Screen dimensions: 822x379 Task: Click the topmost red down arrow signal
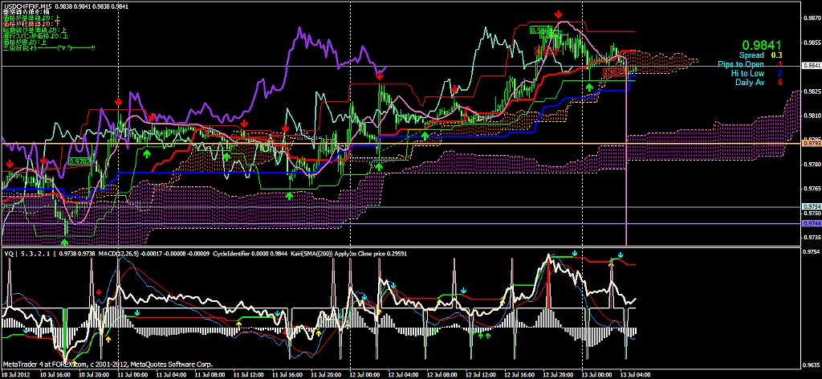(558, 14)
